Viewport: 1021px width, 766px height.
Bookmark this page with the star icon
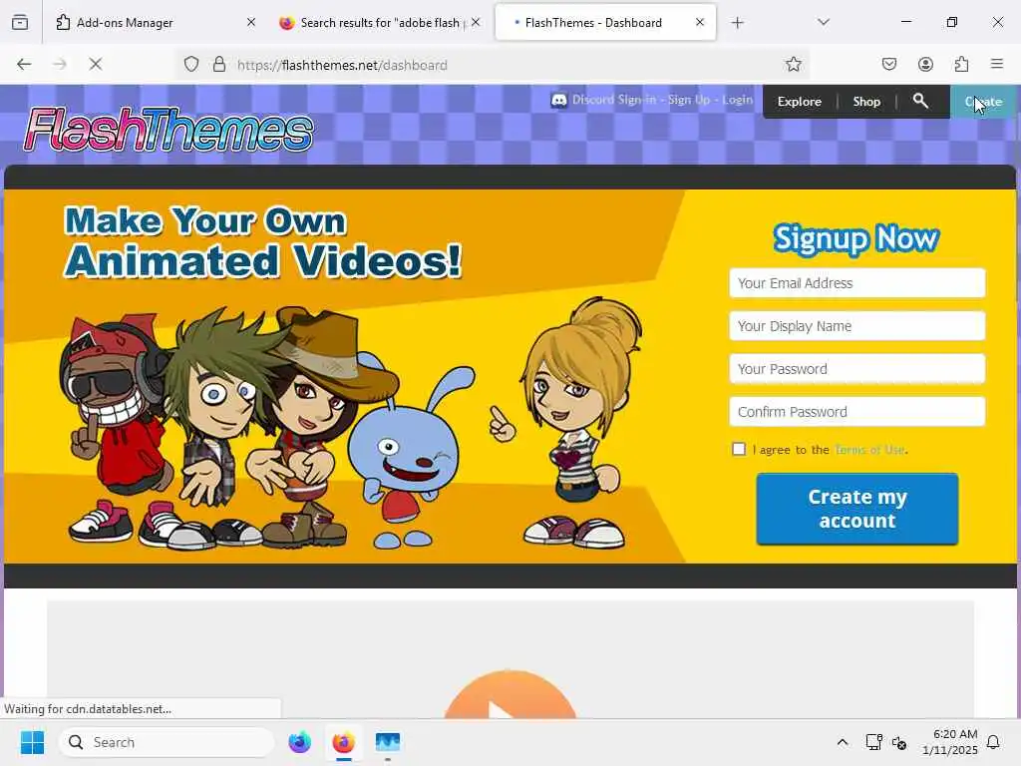click(x=793, y=65)
